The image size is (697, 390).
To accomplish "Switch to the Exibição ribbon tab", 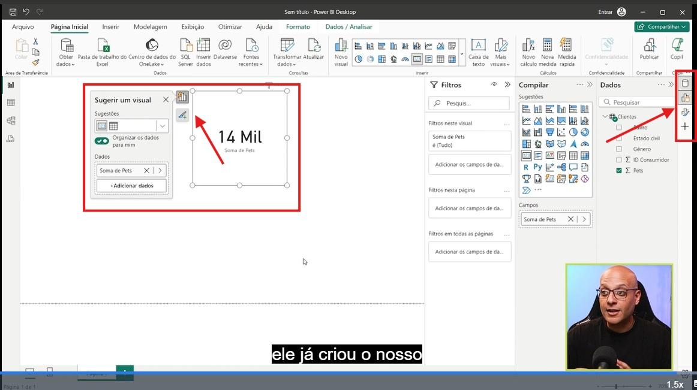I will pyautogui.click(x=193, y=27).
